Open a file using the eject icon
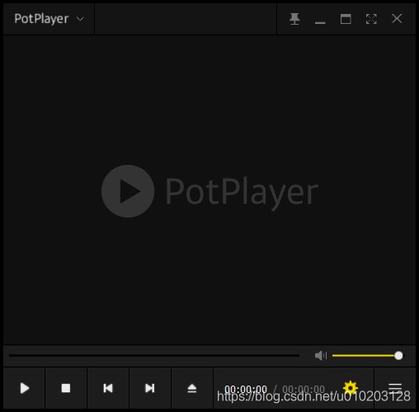Image resolution: width=419 pixels, height=412 pixels. pos(192,388)
